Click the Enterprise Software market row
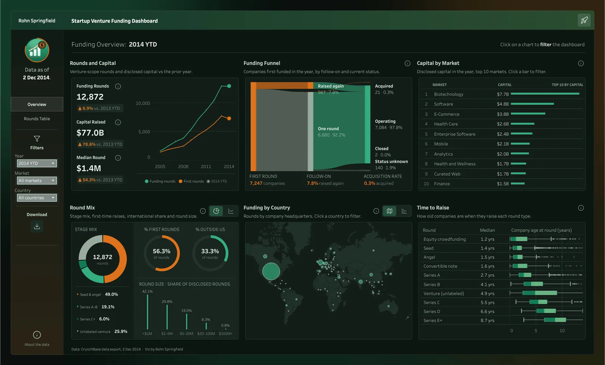 [x=502, y=134]
